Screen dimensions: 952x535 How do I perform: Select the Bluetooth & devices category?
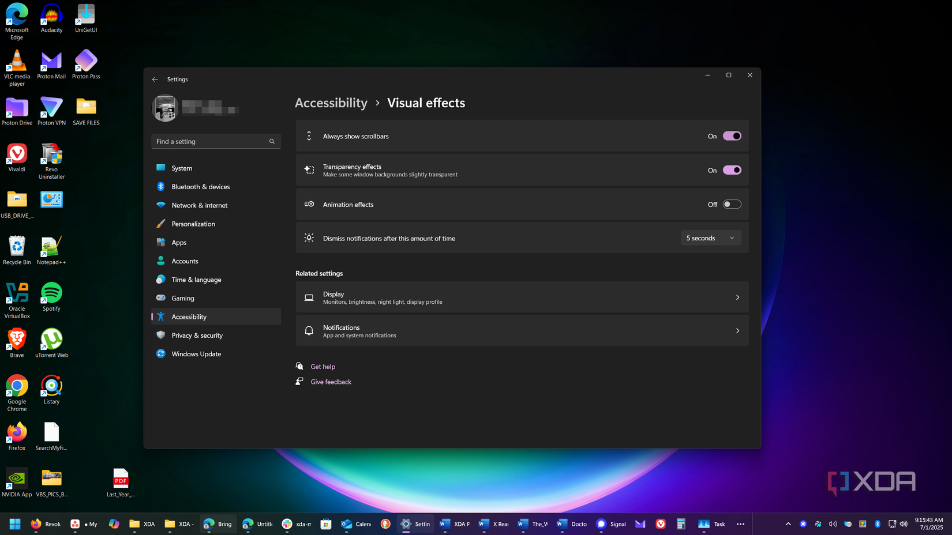pyautogui.click(x=200, y=186)
